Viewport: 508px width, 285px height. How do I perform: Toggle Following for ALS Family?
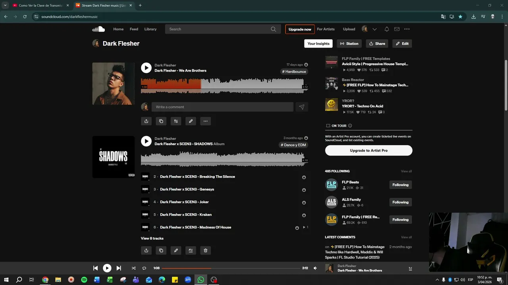[x=400, y=202]
